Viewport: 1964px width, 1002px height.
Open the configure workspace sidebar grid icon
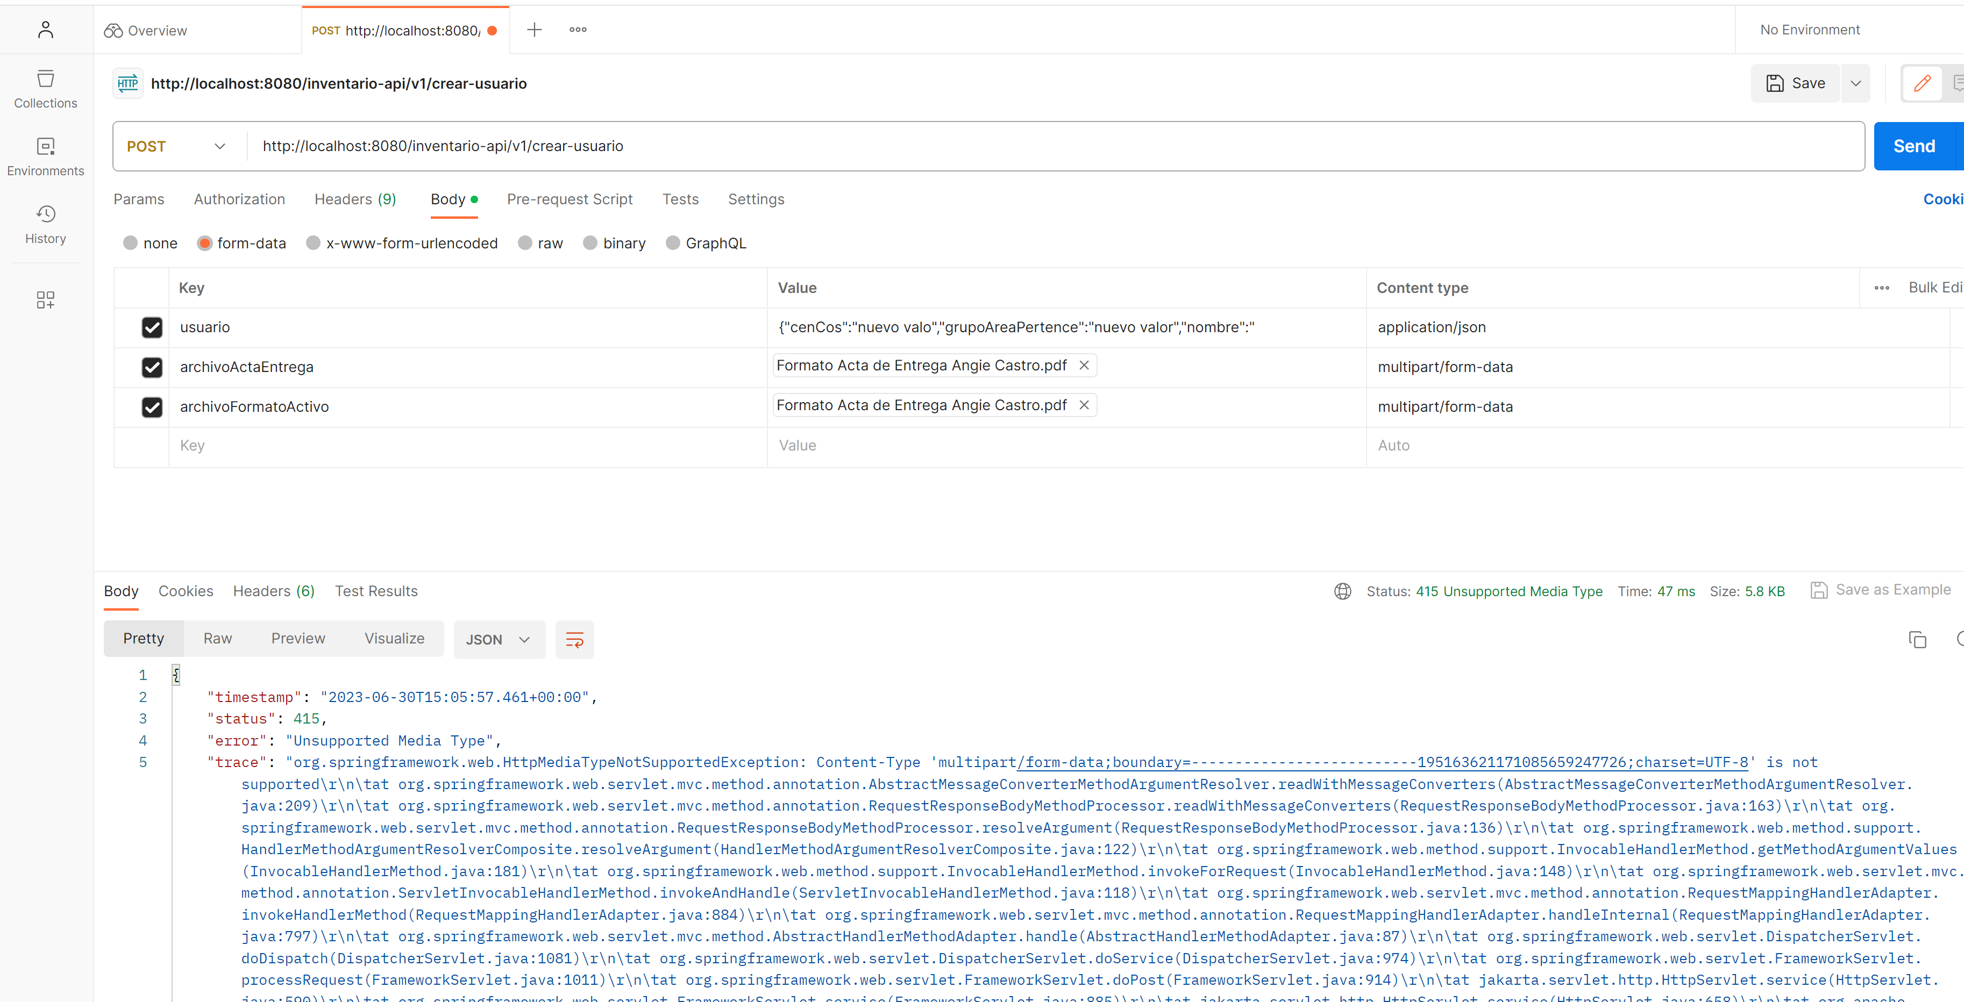tap(46, 299)
